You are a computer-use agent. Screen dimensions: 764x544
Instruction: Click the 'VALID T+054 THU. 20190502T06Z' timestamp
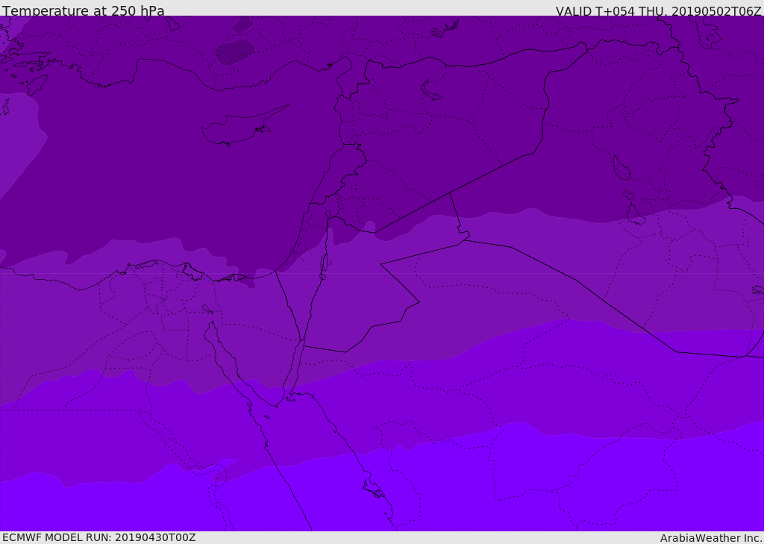point(658,11)
